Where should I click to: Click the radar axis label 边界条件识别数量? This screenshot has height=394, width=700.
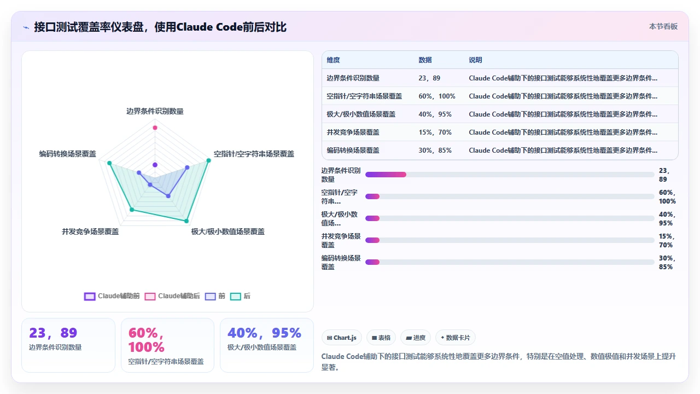pos(155,112)
